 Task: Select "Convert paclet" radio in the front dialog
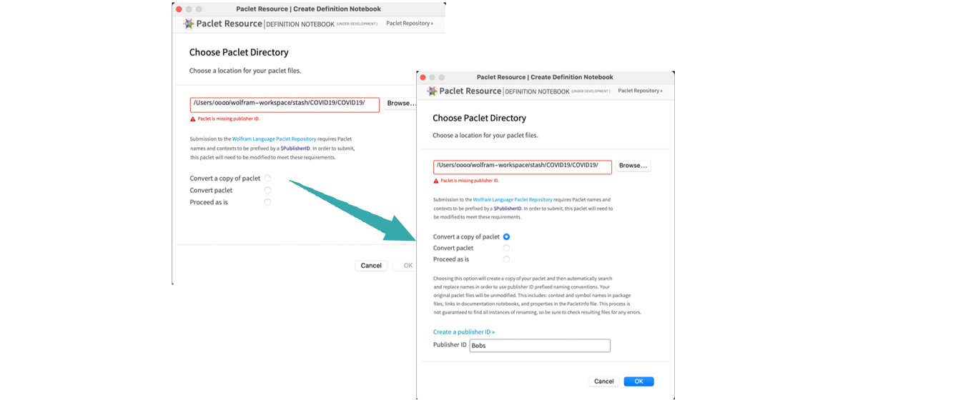click(506, 248)
